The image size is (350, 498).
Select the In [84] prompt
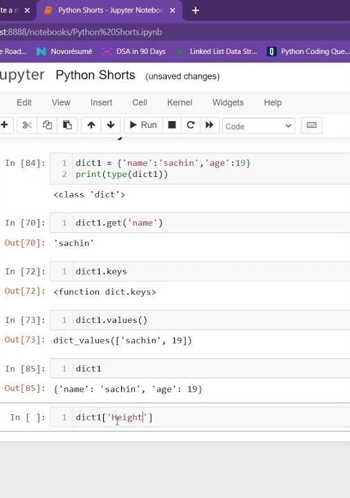(x=25, y=163)
